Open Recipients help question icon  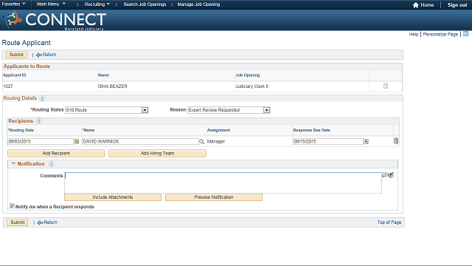coord(39,121)
